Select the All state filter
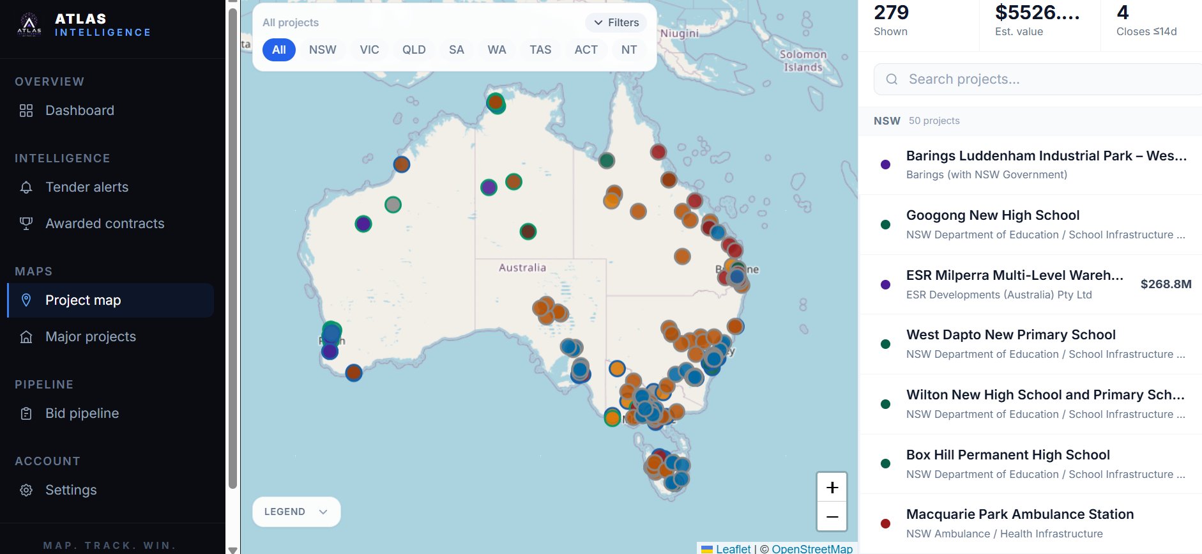 click(279, 50)
